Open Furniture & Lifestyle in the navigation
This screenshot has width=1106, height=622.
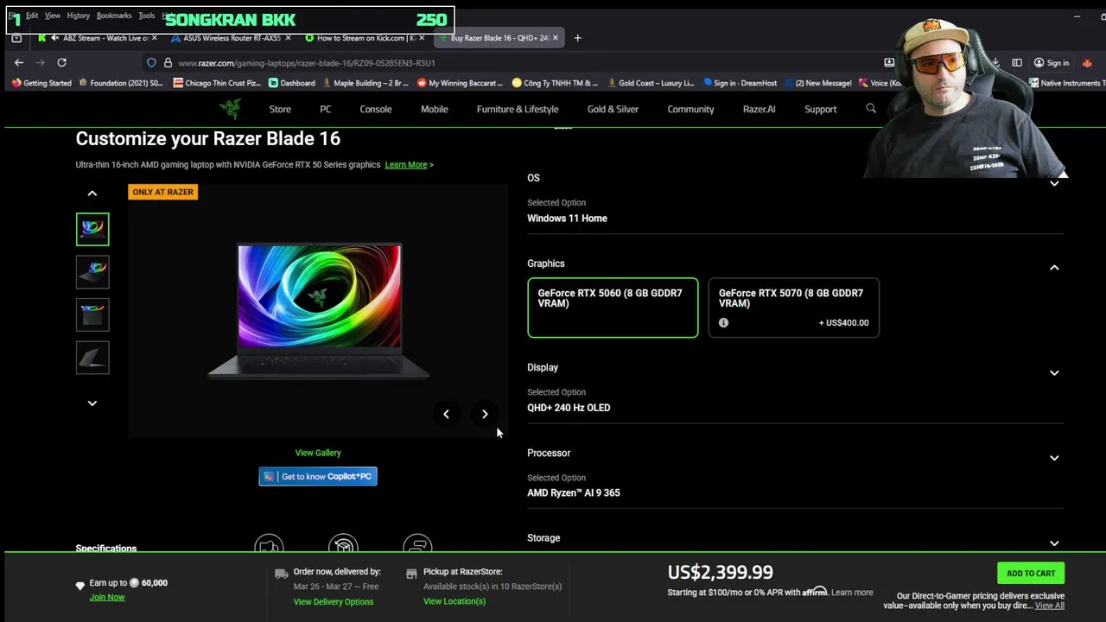click(x=518, y=109)
